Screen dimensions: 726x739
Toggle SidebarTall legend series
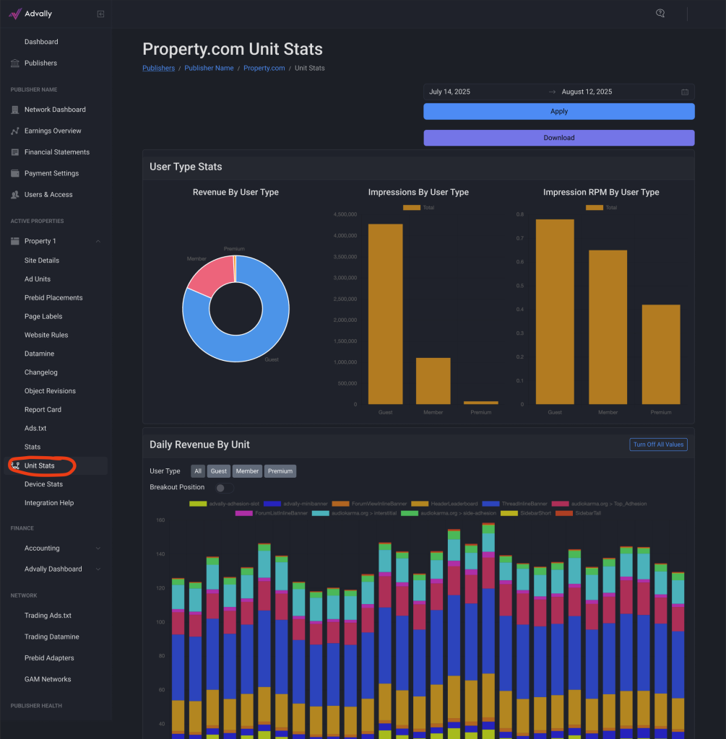pos(579,513)
